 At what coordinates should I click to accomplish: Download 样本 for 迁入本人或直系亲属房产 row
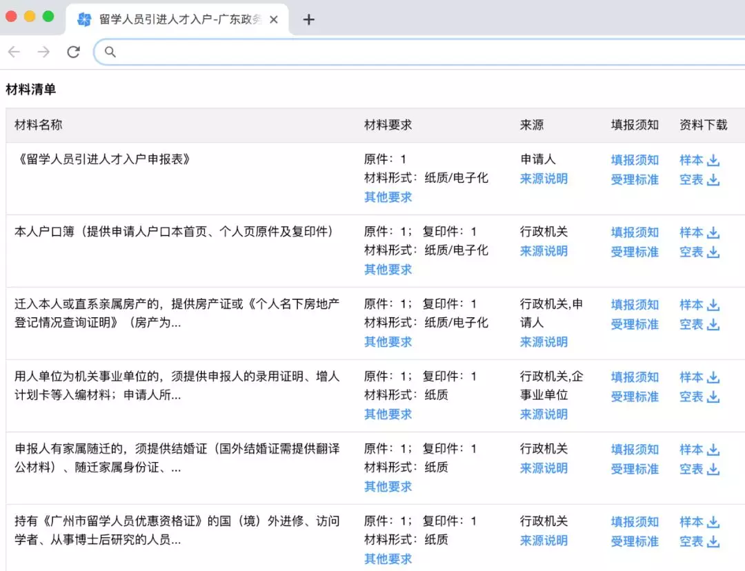pyautogui.click(x=699, y=305)
